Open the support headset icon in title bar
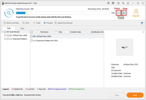Image resolution: width=146 pixels, height=100 pixels. [x=113, y=3]
